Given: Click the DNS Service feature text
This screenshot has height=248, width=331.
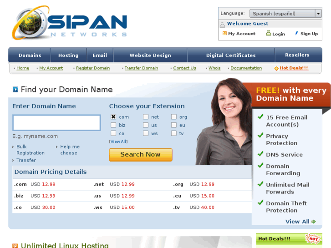Looking at the screenshot, I should (285, 155).
